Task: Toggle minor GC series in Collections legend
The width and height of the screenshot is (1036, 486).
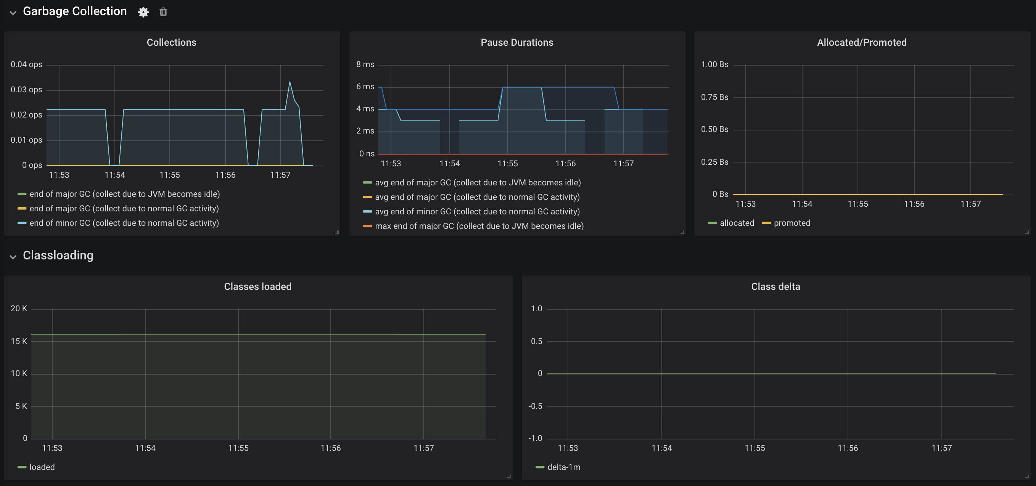Action: click(124, 223)
